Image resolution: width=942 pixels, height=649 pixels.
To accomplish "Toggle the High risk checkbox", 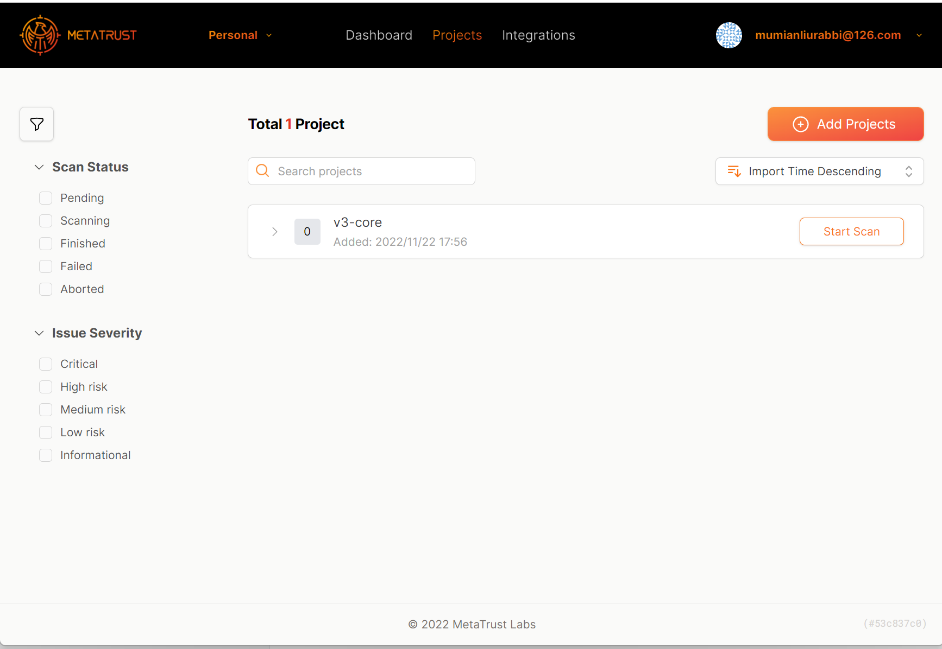I will 46,387.
